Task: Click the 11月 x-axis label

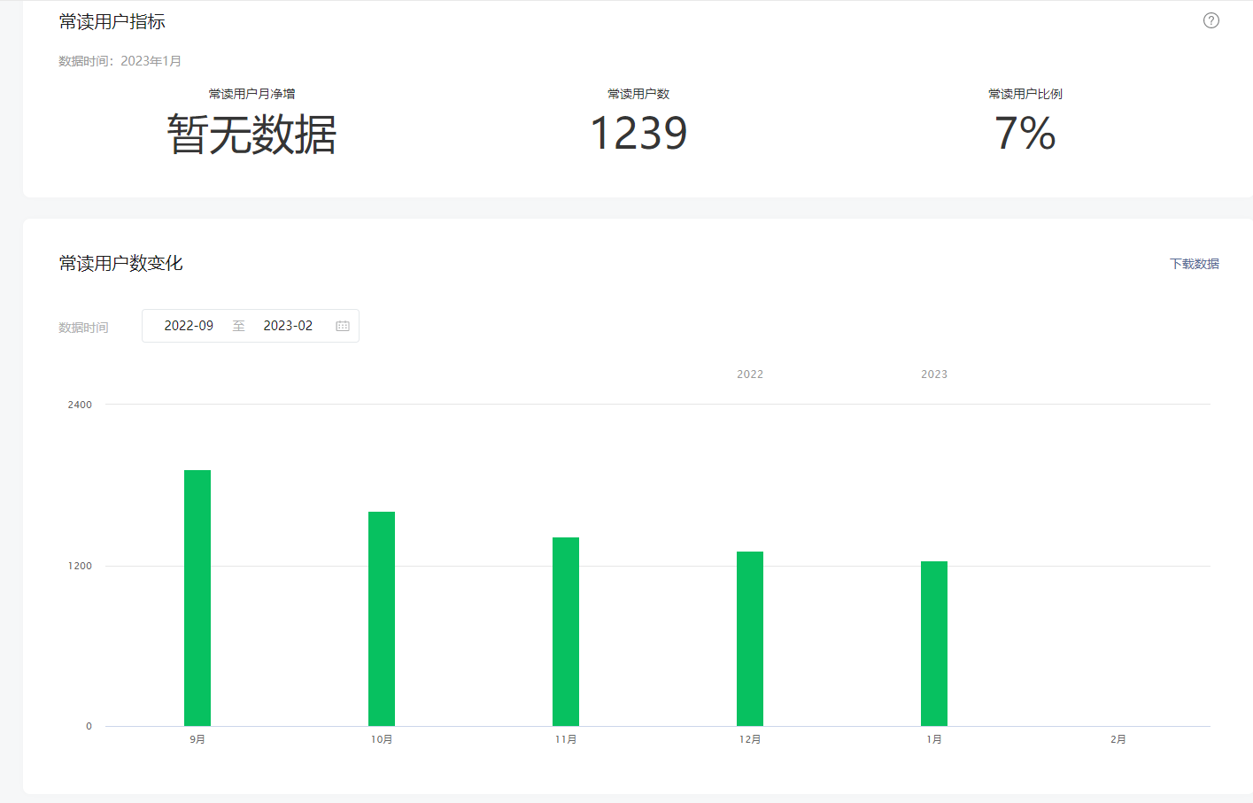Action: (x=566, y=739)
